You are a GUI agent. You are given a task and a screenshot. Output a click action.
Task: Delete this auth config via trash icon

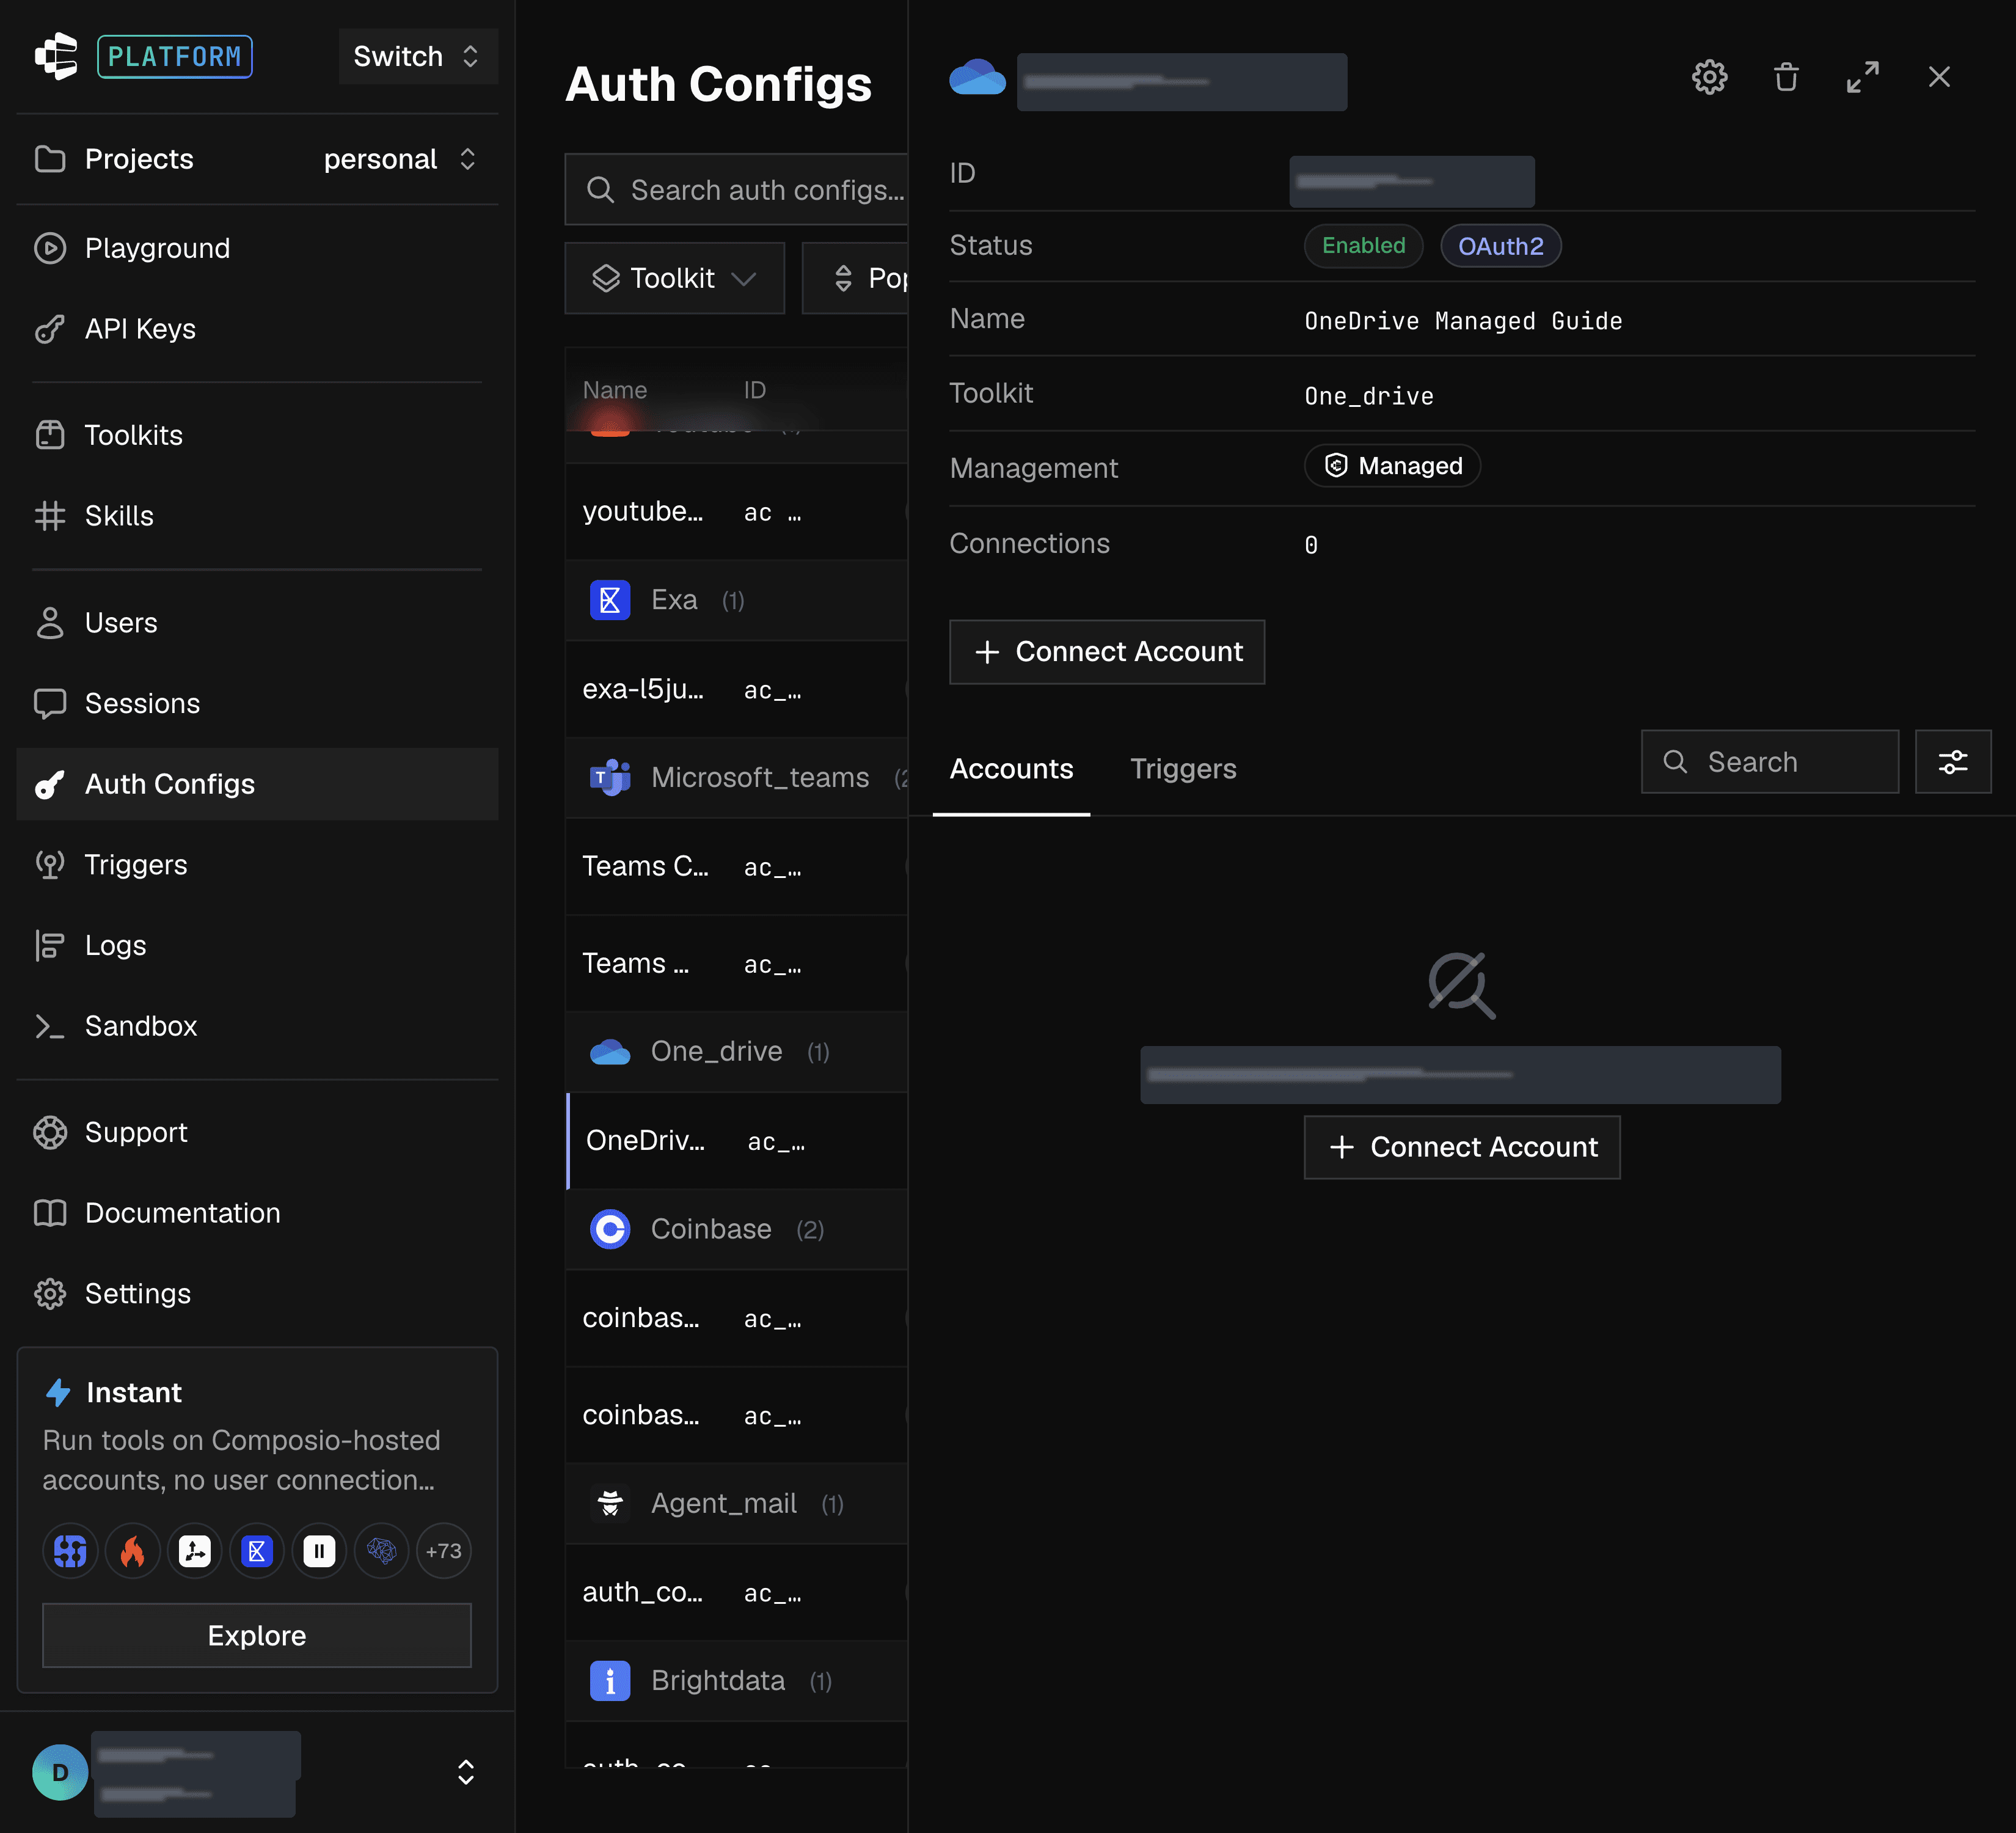click(x=1786, y=77)
